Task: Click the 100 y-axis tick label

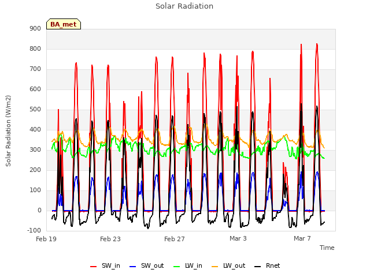Action: 35,190
